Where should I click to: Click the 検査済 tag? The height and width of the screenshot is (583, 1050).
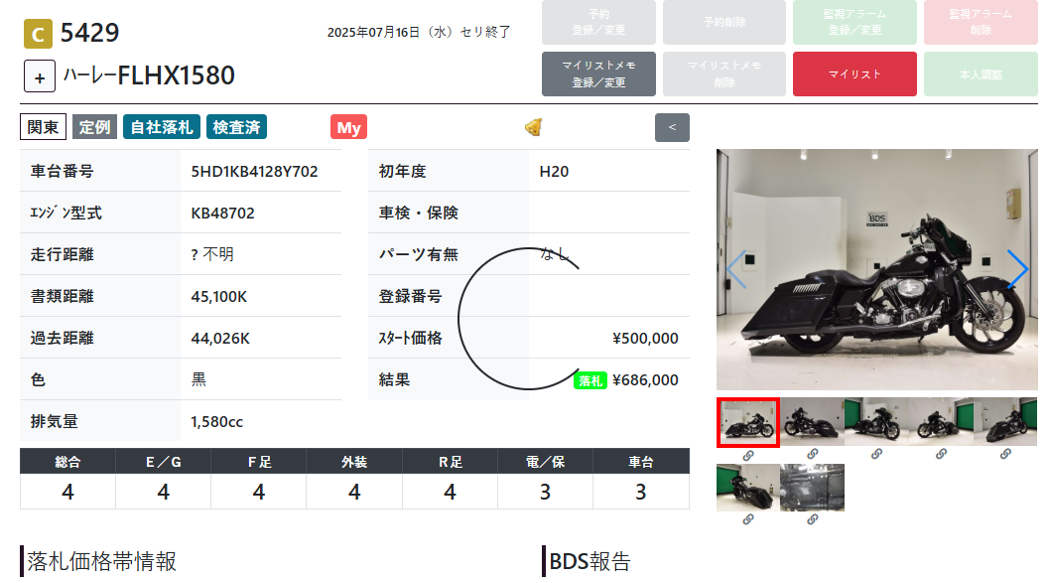236,127
